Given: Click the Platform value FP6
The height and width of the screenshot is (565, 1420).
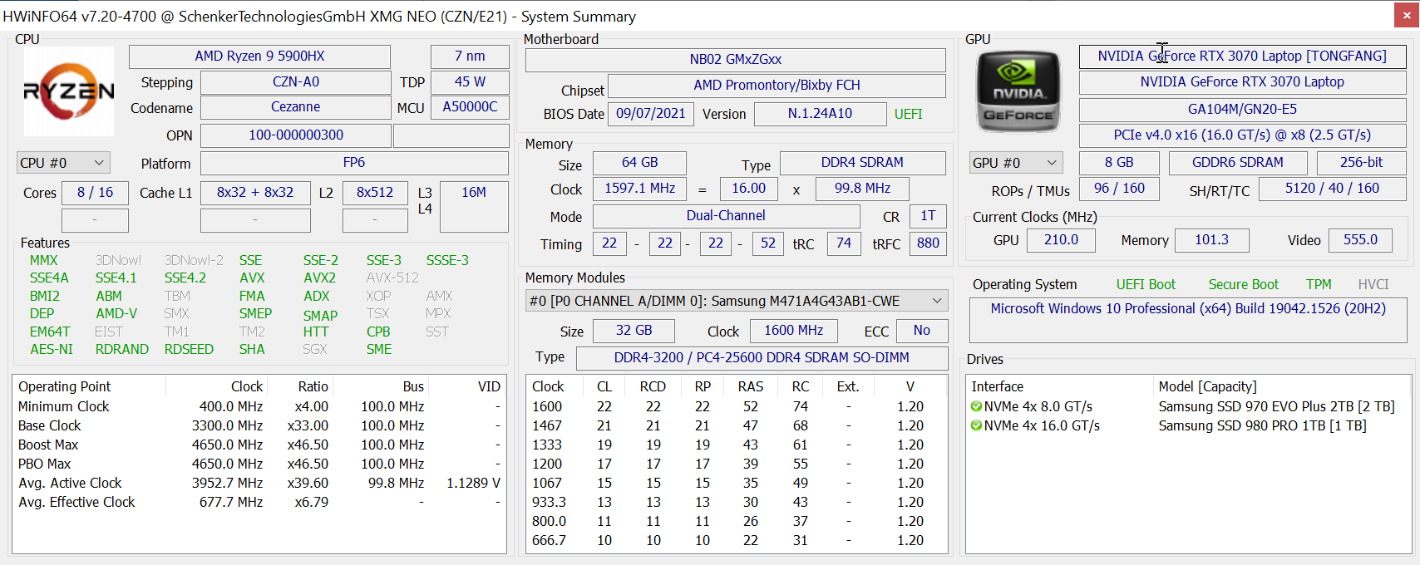Looking at the screenshot, I should tap(354, 163).
